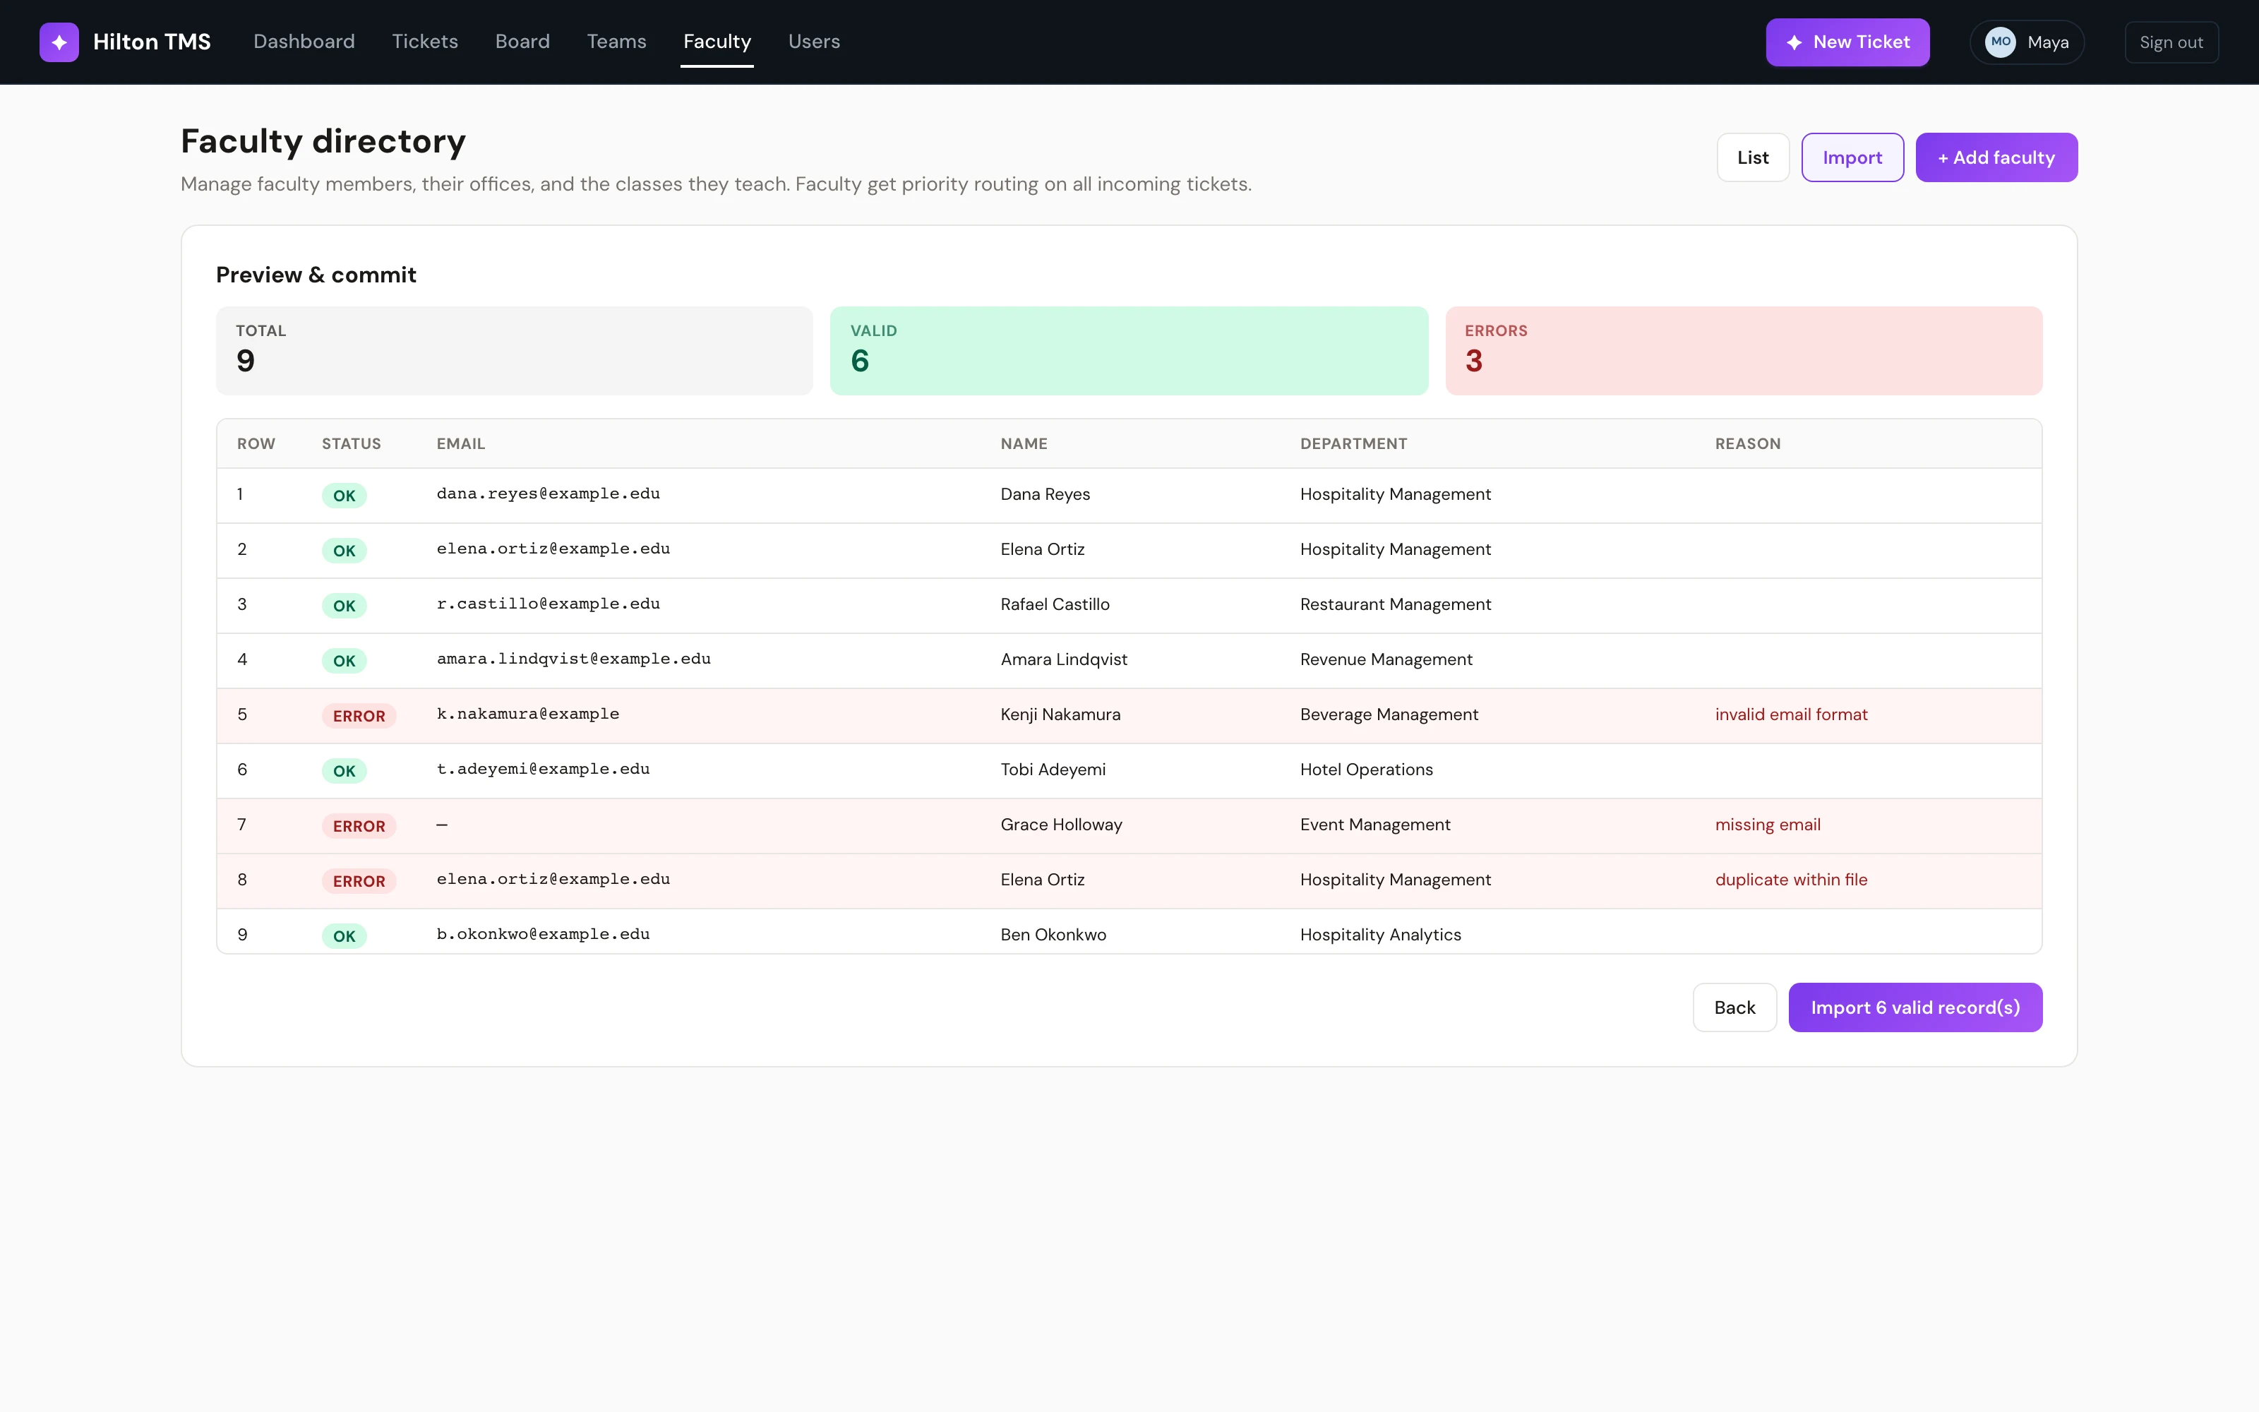Select the Faculty tab in the navbar

(717, 42)
